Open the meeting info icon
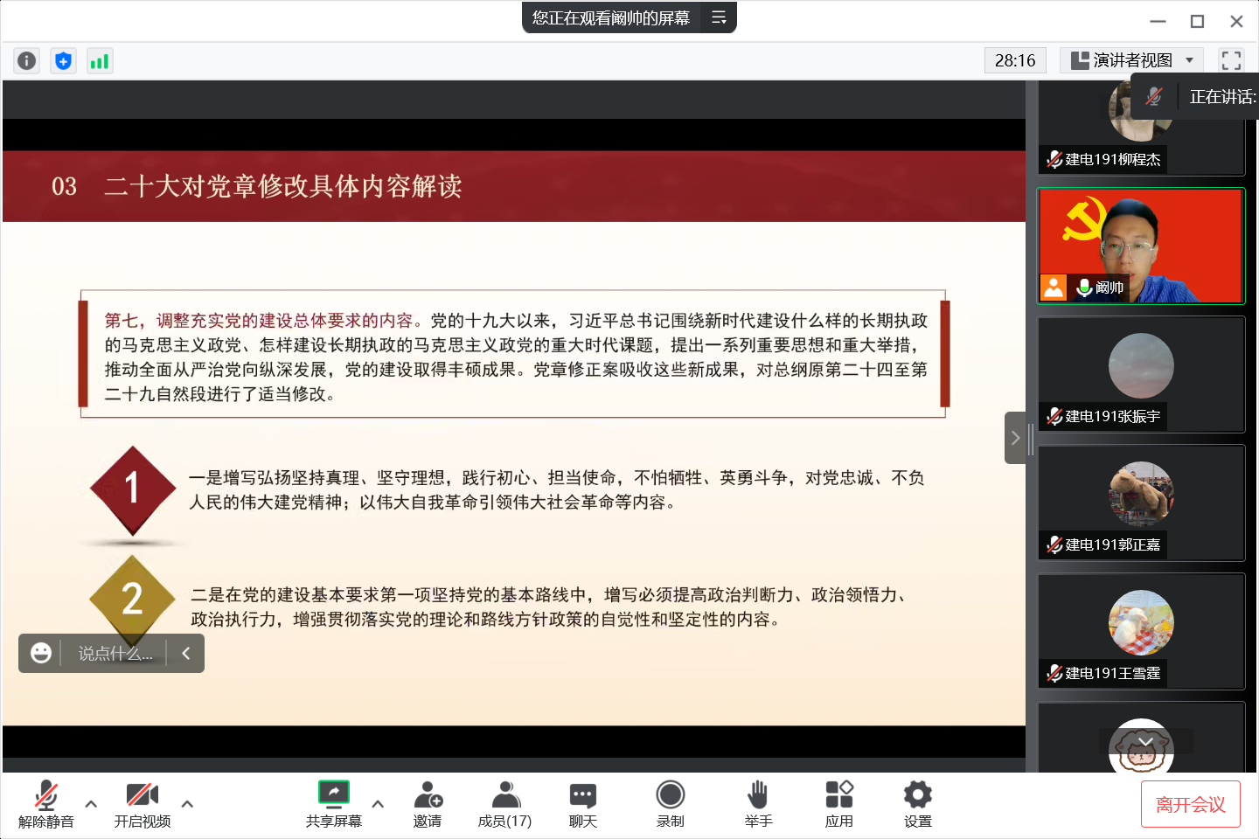This screenshot has width=1259, height=839. click(x=27, y=60)
